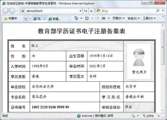The image size is (167, 120).
Task: Click the study form 普通全日制
Action: pos(135,97)
